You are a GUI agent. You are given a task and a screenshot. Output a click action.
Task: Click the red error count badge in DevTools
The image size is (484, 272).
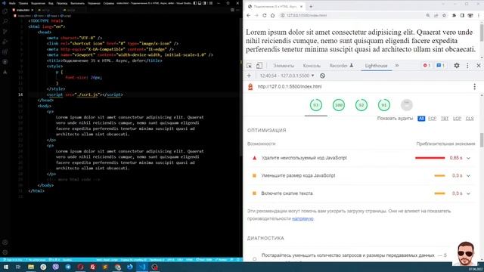tap(427, 66)
